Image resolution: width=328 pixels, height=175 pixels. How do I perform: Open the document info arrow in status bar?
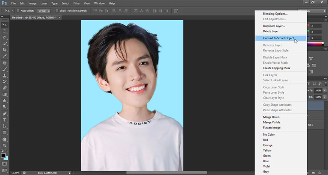tap(70, 173)
